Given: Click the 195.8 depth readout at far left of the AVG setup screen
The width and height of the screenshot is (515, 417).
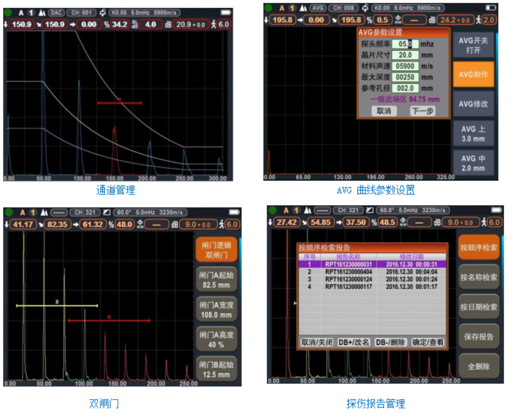Looking at the screenshot, I should pos(282,20).
